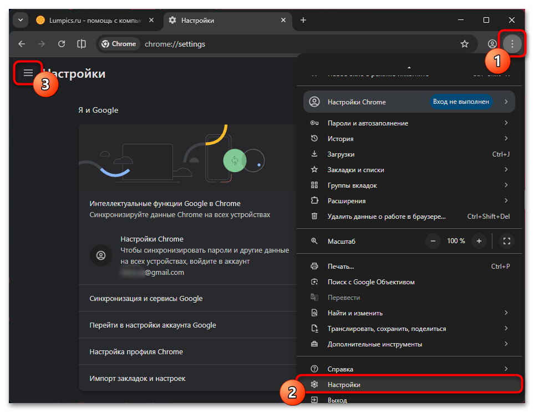Click the toolbox icon for more tools
The width and height of the screenshot is (534, 412).
[x=314, y=344]
